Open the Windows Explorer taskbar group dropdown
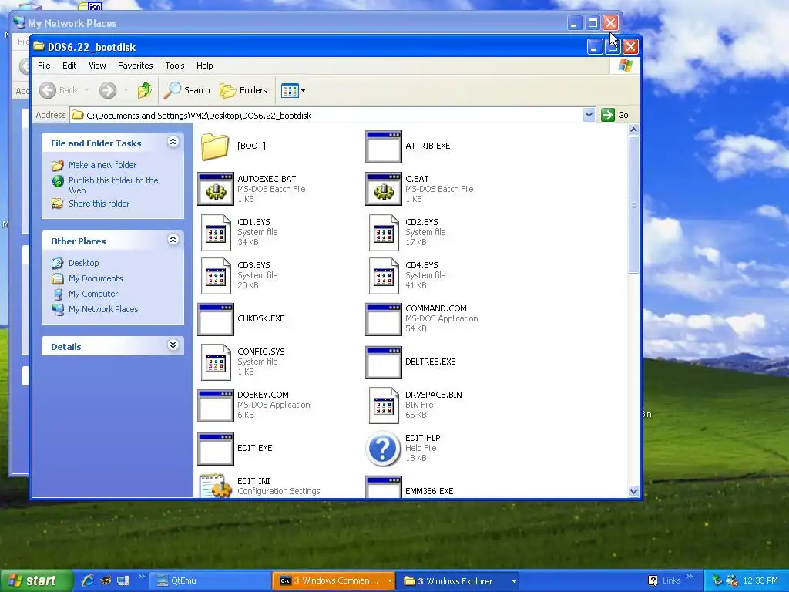789x592 pixels. (x=514, y=581)
